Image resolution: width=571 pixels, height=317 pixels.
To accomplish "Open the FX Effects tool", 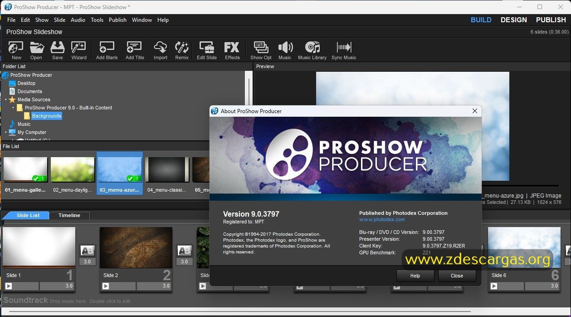I will coord(232,50).
